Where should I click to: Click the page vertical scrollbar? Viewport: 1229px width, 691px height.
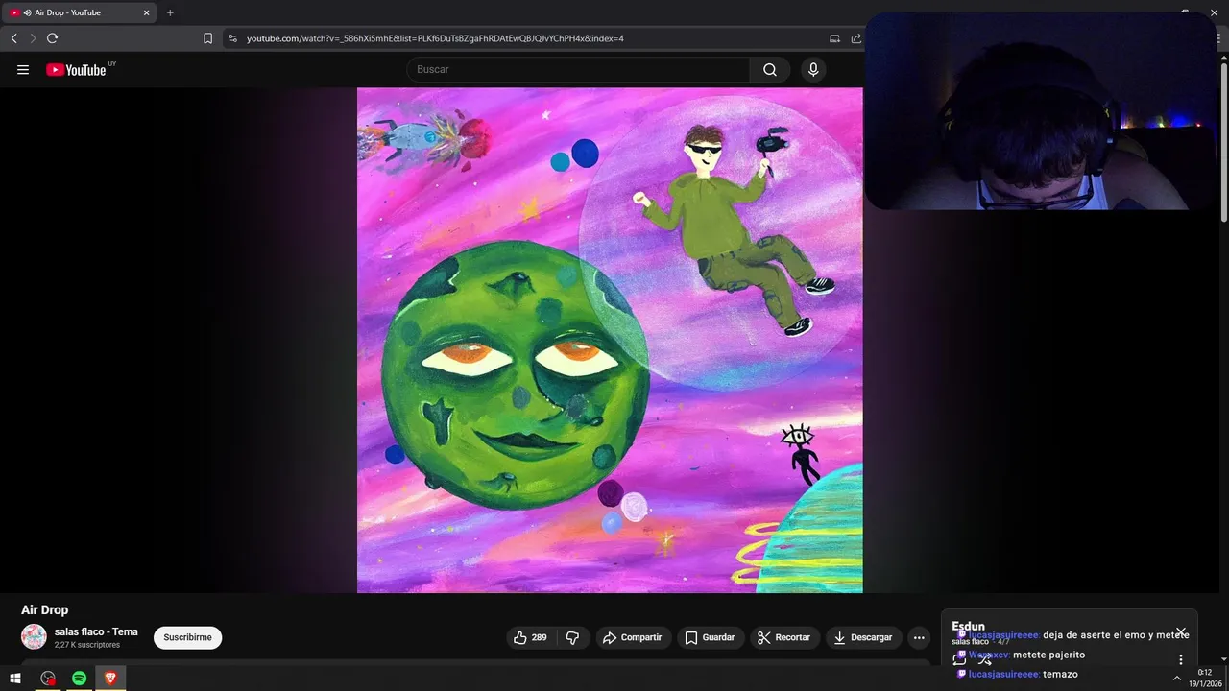click(x=1223, y=144)
